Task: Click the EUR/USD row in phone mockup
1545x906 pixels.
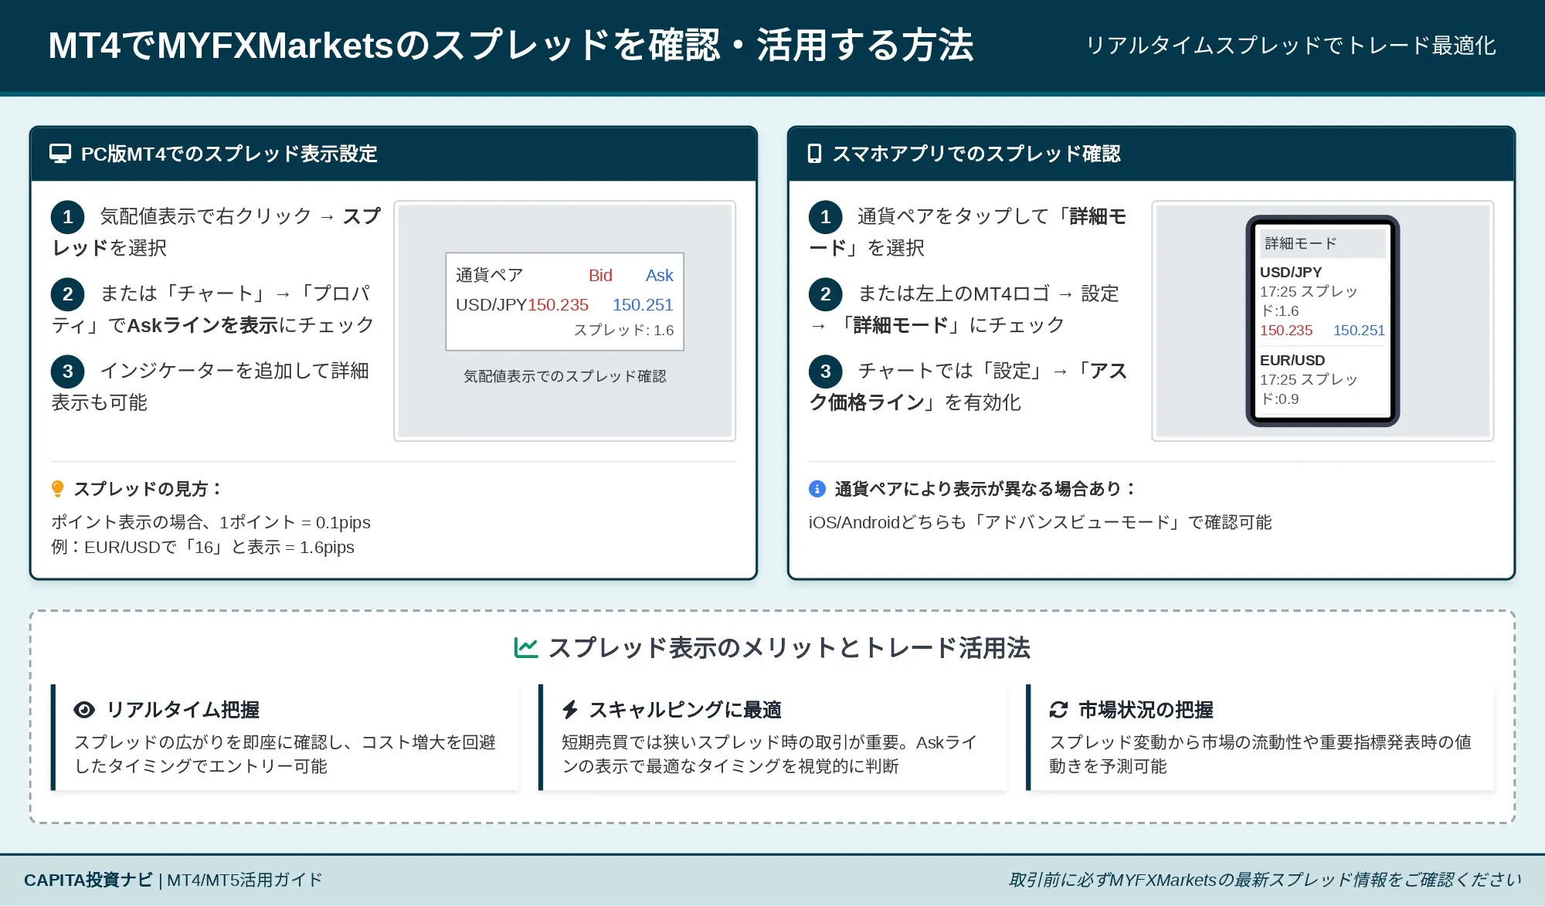Action: pyautogui.click(x=1323, y=381)
